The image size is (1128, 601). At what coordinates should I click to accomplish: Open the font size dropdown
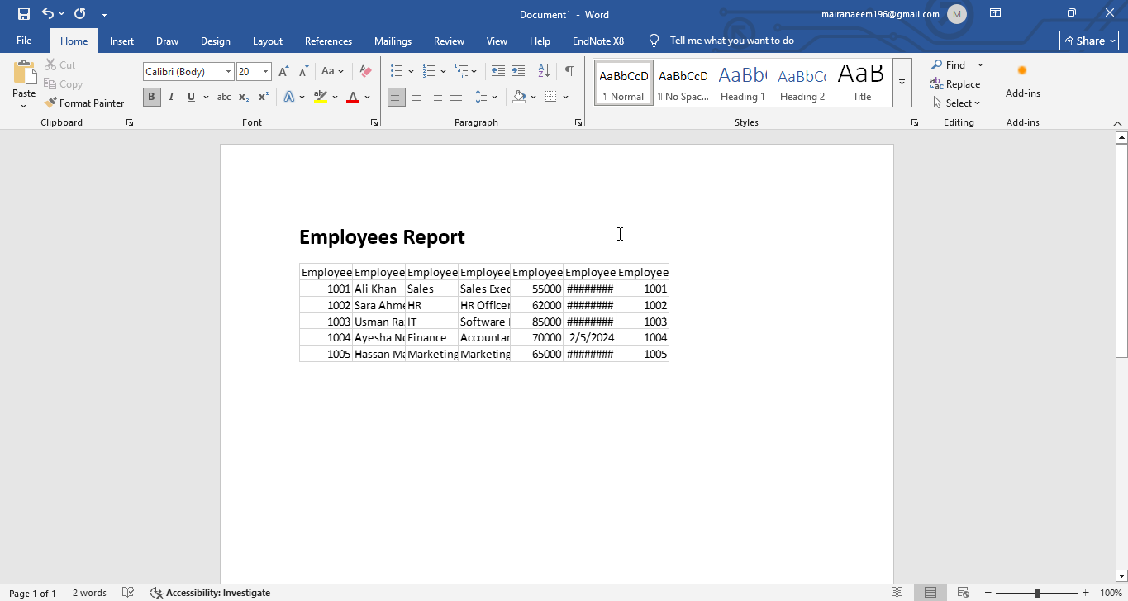tap(265, 72)
